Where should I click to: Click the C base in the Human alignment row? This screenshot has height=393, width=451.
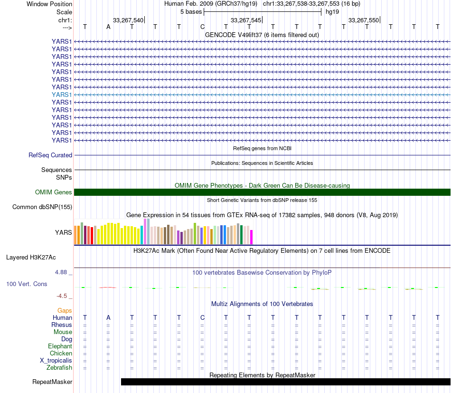pos(202,317)
